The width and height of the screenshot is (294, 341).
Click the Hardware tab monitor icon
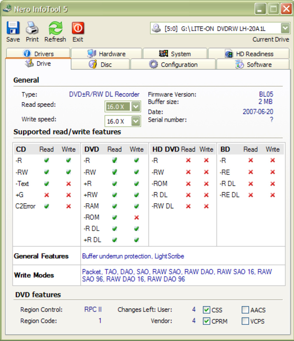pos(91,53)
